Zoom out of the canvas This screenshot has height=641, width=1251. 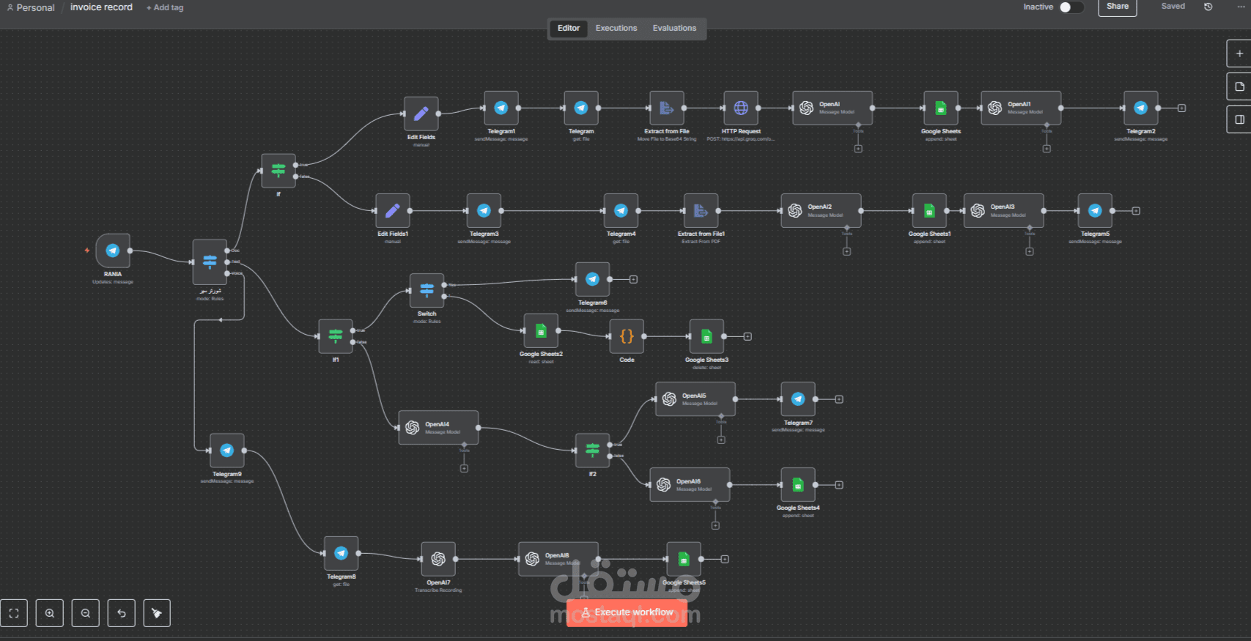point(86,613)
